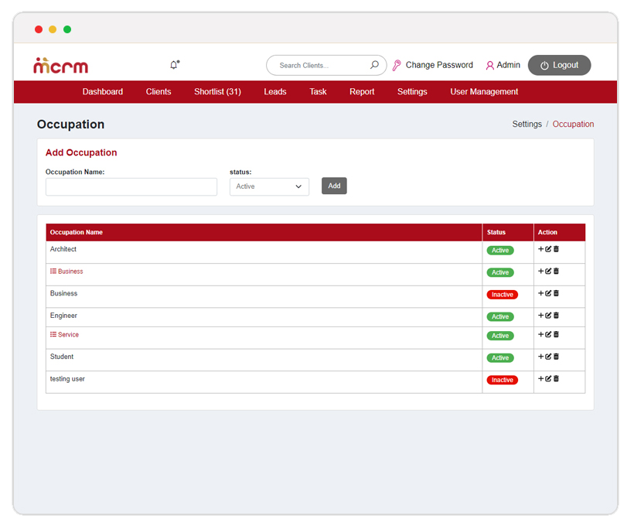Click the Logout button
The image size is (634, 526).
tap(559, 65)
